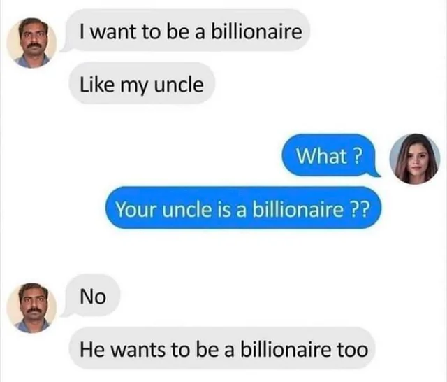The image size is (447, 382).
Task: Tap the blue "What ?" message bubble
Action: click(328, 155)
